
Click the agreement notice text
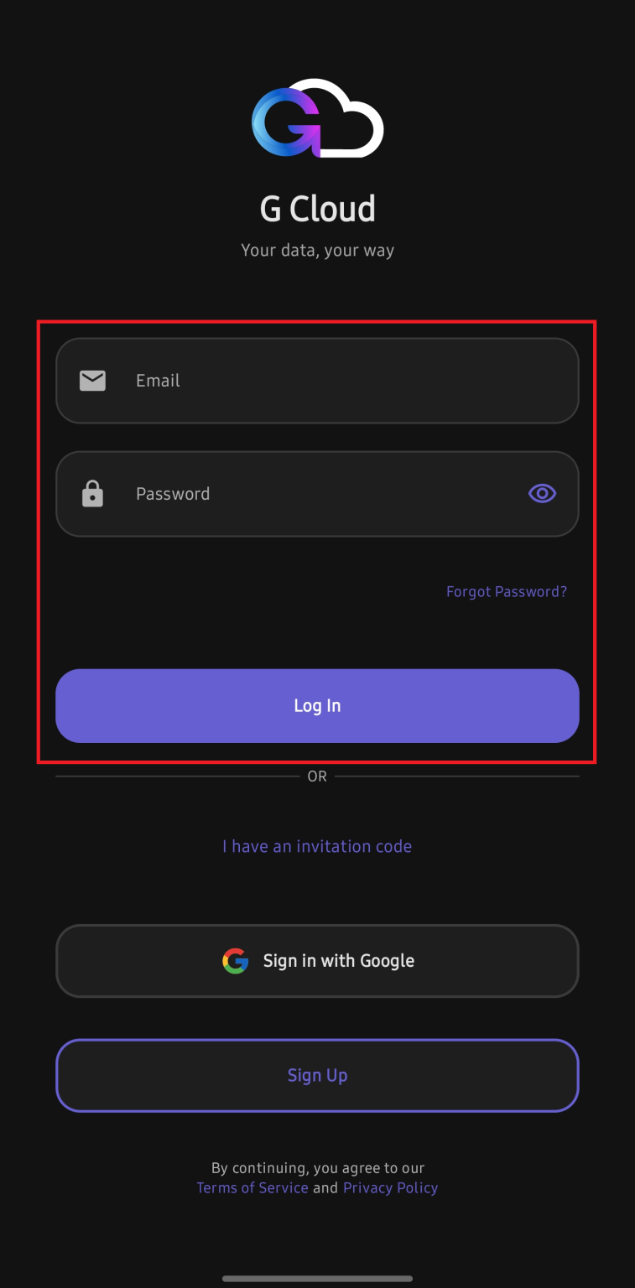(317, 1167)
